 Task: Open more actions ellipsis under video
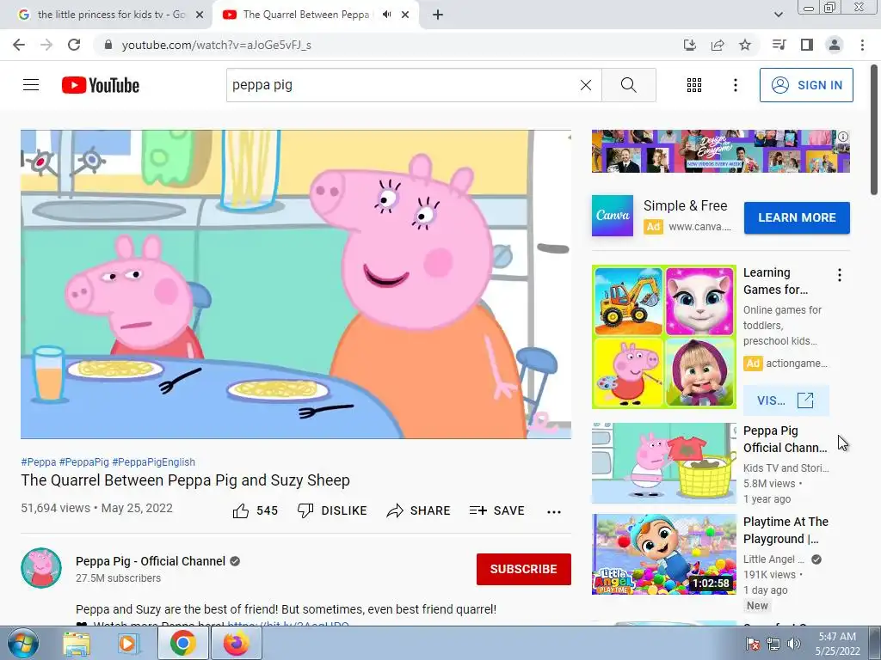(x=554, y=512)
